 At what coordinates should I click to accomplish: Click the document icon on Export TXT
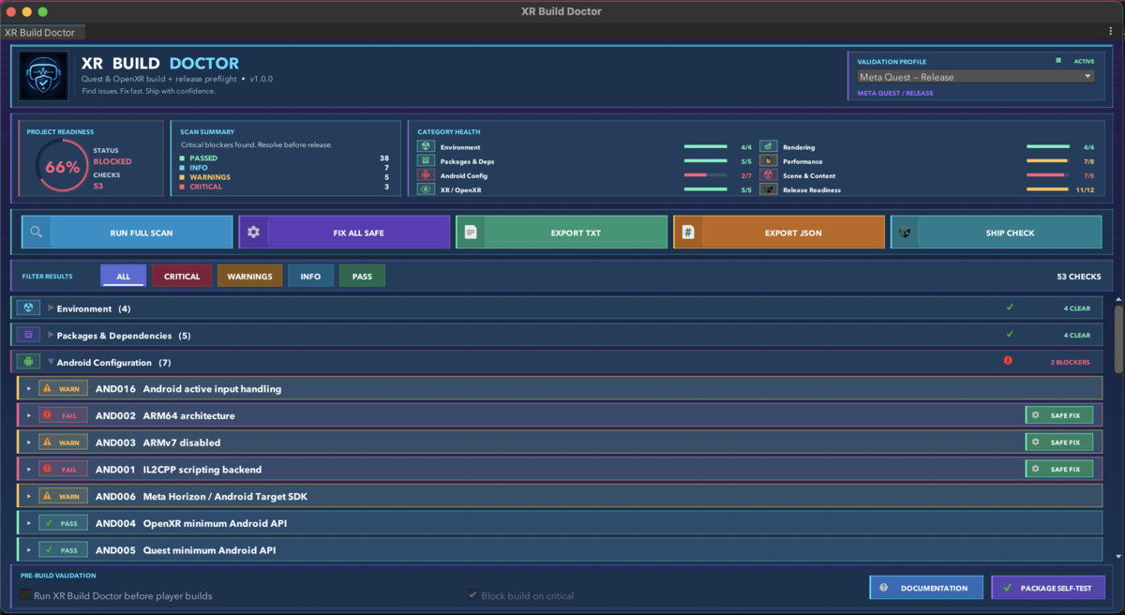click(x=471, y=232)
